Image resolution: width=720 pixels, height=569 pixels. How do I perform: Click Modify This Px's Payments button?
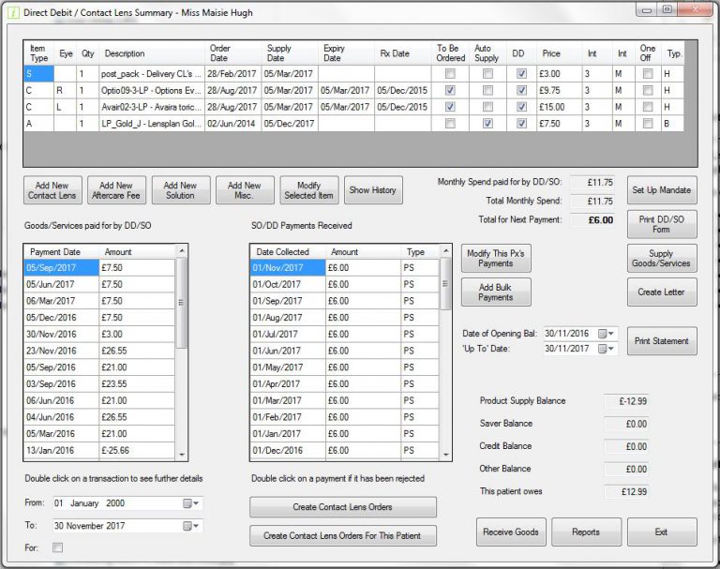[496, 258]
